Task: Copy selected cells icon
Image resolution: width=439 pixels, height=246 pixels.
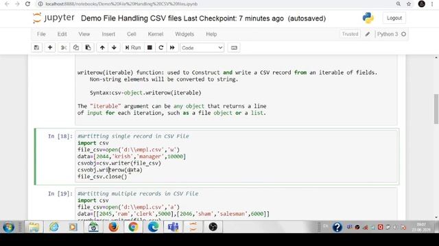Action: click(75, 48)
